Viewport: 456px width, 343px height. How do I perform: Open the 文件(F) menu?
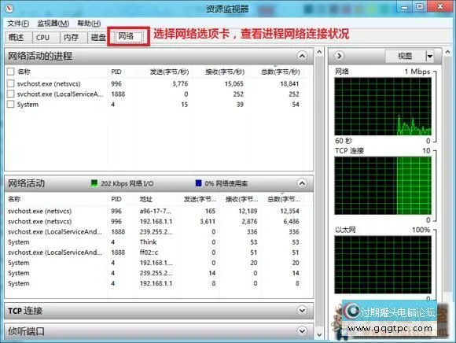[18, 24]
